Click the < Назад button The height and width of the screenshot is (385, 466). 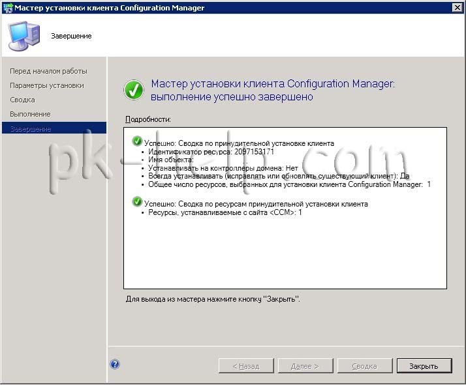(x=246, y=366)
